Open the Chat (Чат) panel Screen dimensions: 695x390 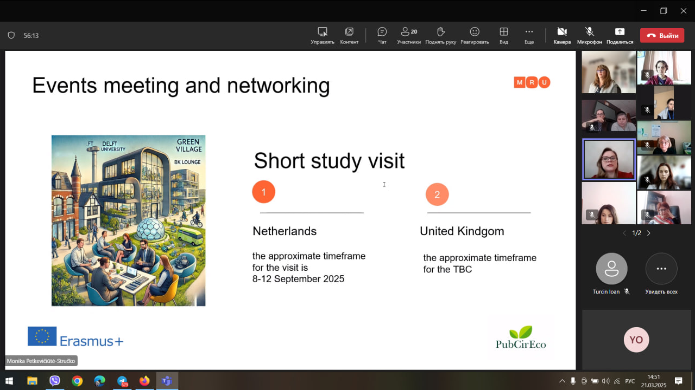(x=382, y=35)
